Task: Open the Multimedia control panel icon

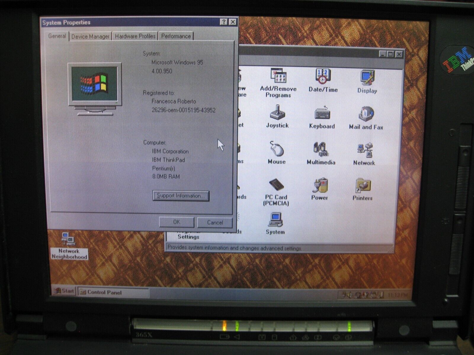Action: click(x=321, y=153)
